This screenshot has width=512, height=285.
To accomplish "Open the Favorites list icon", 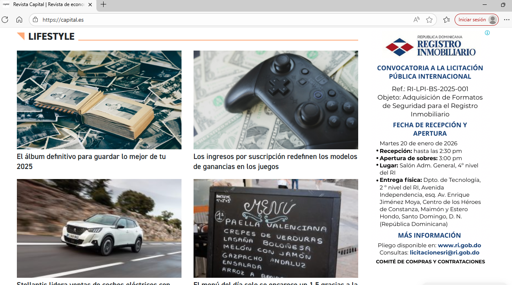I will [x=447, y=20].
